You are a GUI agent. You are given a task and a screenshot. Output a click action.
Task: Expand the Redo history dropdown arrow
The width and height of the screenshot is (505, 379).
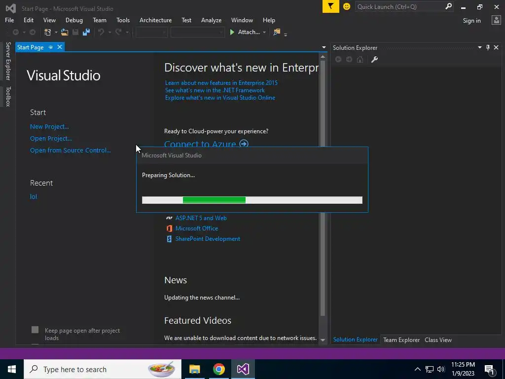point(127,32)
